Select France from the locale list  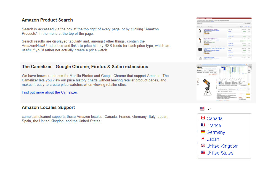(214, 125)
